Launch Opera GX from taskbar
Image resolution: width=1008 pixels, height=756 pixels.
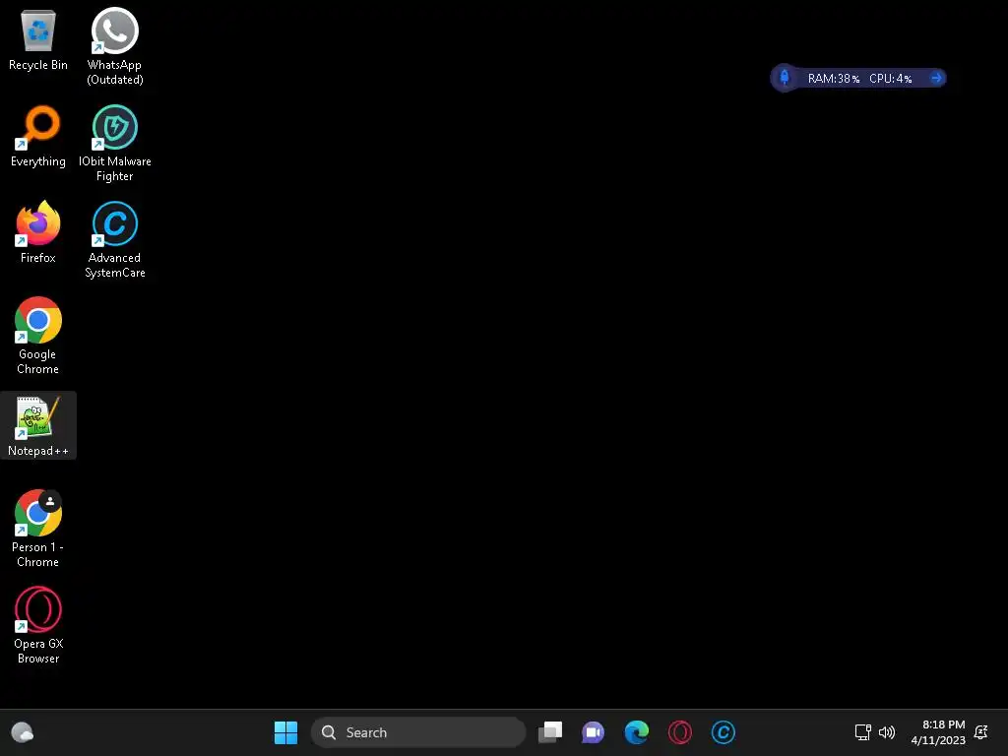tap(679, 732)
